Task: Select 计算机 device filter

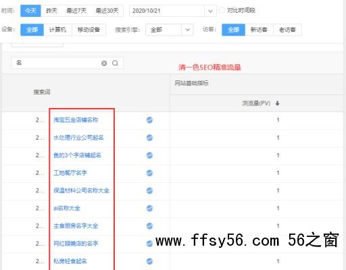Action: [x=57, y=30]
